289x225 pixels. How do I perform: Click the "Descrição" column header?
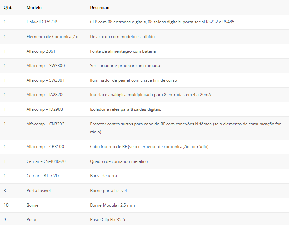100,8
